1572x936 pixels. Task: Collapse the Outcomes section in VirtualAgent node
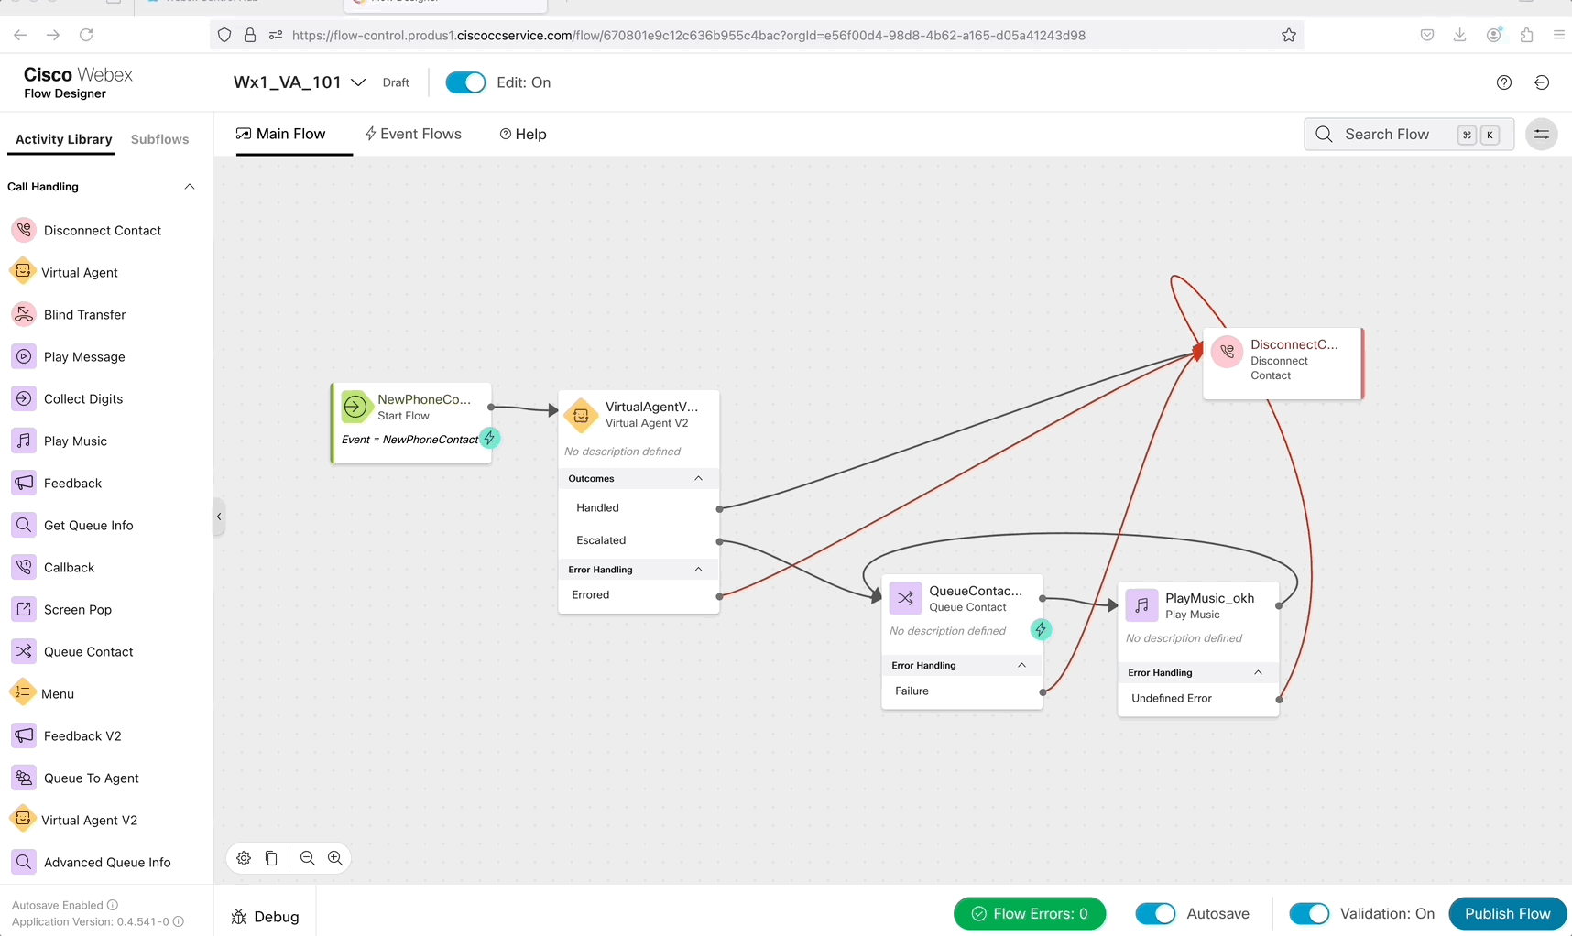[x=698, y=479]
